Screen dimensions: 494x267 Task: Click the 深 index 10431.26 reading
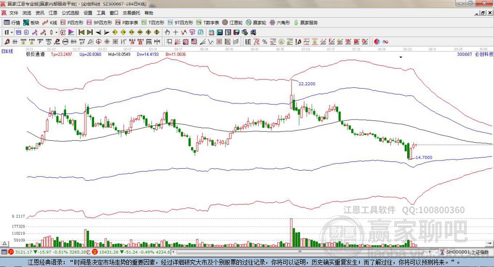(x=109, y=252)
